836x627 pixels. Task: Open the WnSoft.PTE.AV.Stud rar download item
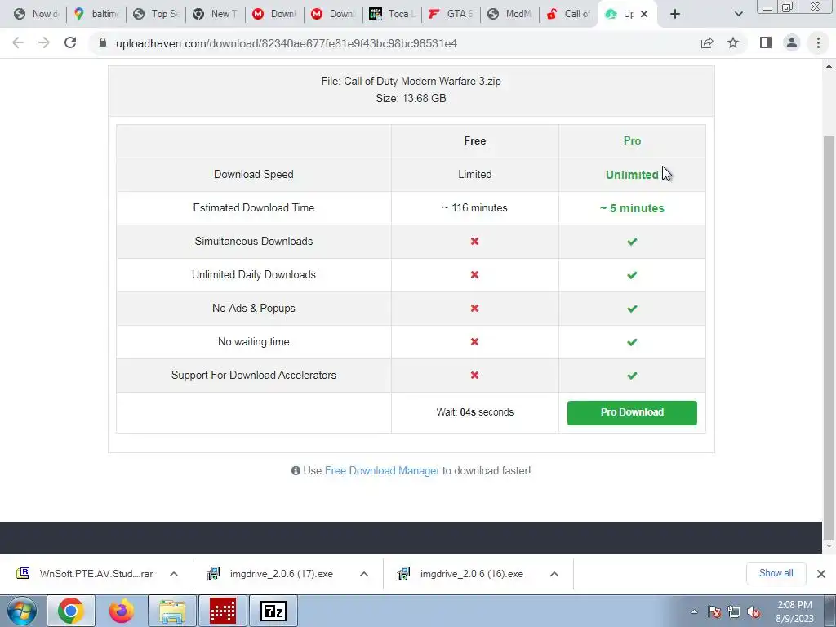pos(85,574)
